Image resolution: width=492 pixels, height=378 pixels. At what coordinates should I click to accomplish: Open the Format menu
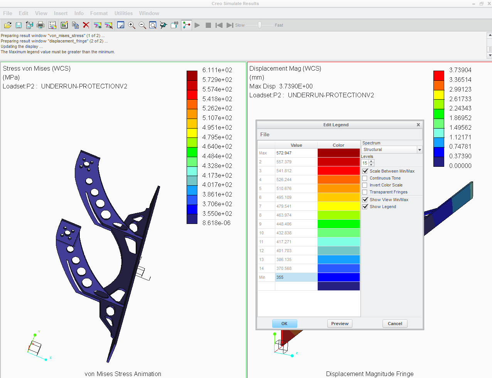99,13
